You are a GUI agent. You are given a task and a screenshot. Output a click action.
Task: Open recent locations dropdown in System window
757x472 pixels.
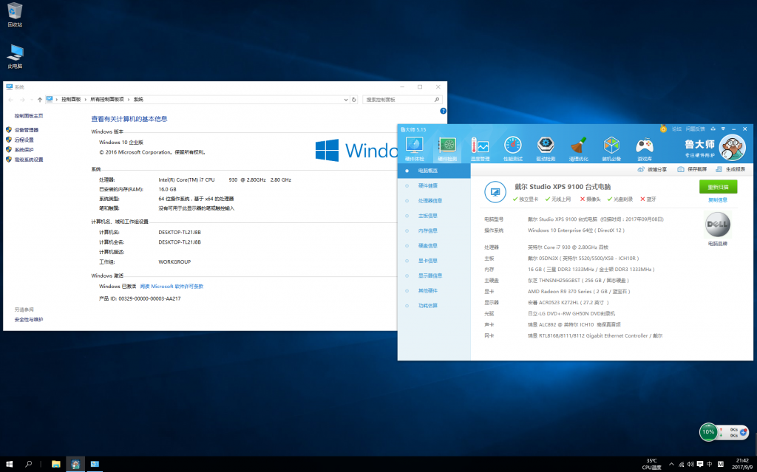[31, 100]
